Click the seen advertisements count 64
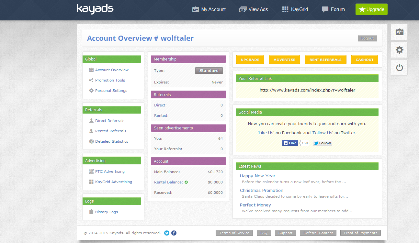 (221, 138)
